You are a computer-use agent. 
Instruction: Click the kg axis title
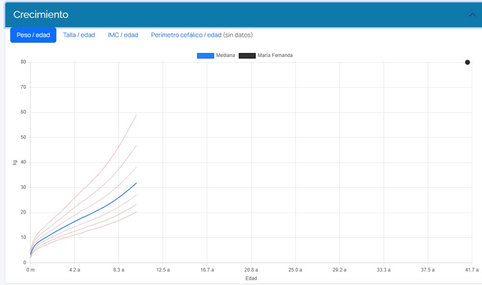coord(15,162)
